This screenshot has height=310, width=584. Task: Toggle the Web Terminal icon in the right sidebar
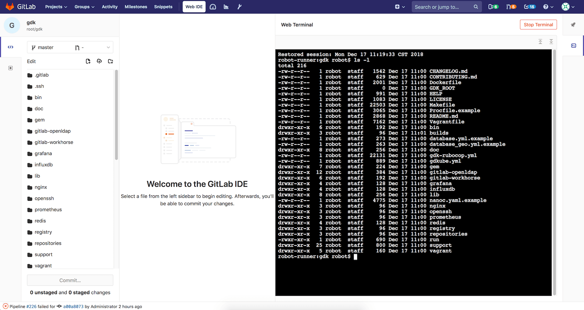pyautogui.click(x=573, y=46)
